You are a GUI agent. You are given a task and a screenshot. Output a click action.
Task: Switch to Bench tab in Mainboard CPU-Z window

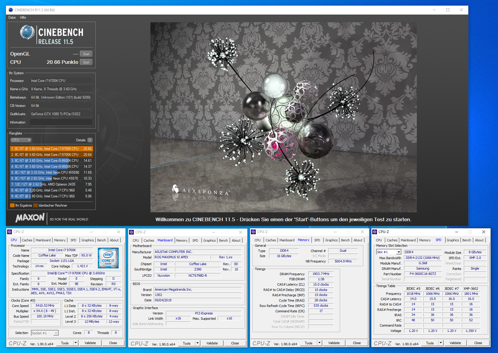[x=224, y=240]
